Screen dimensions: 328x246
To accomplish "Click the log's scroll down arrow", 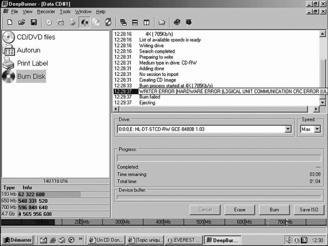I will [x=323, y=103].
